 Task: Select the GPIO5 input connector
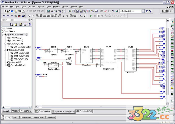38,49
